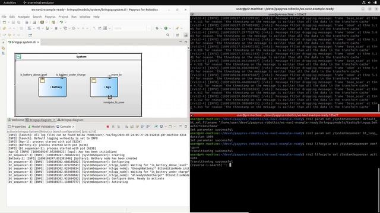
Task: Expand the Open Console dropdown arrow
Action: [x=175, y=127]
